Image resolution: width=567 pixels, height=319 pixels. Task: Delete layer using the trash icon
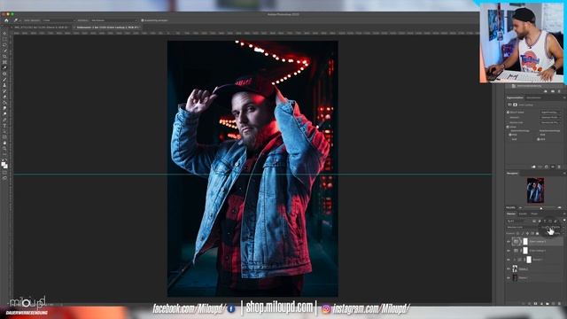click(x=559, y=304)
